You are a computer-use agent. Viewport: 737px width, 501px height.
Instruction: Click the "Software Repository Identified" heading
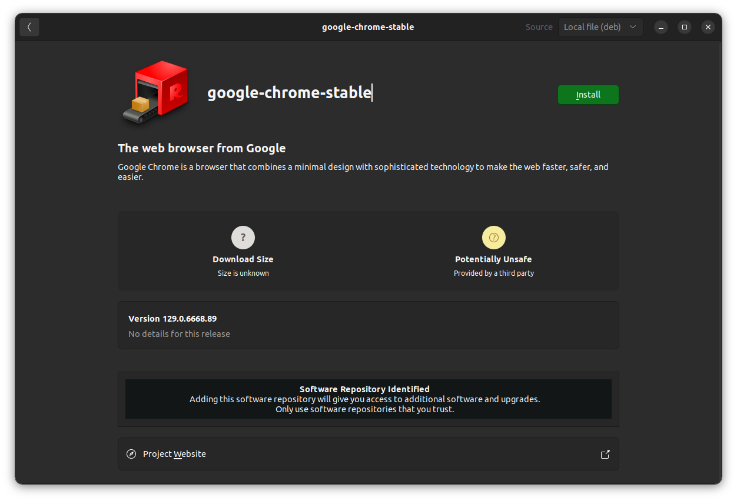click(x=364, y=389)
